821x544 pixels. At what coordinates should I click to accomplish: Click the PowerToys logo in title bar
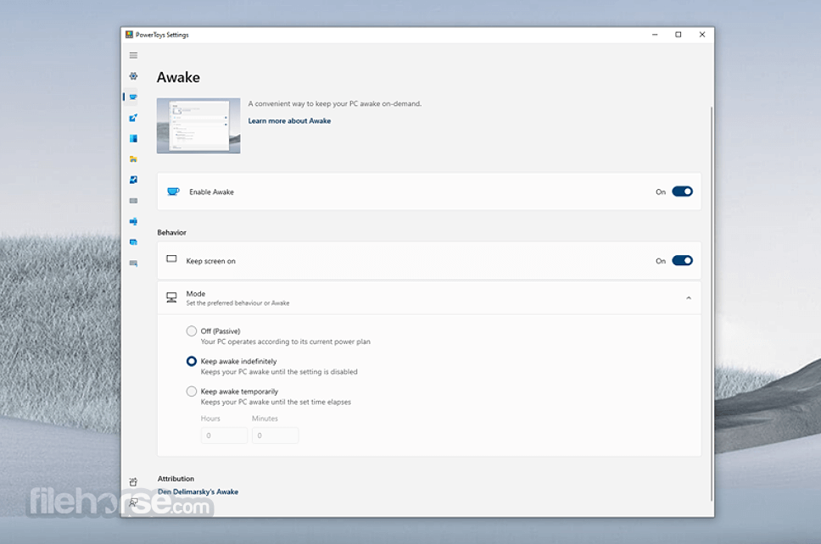pos(129,35)
